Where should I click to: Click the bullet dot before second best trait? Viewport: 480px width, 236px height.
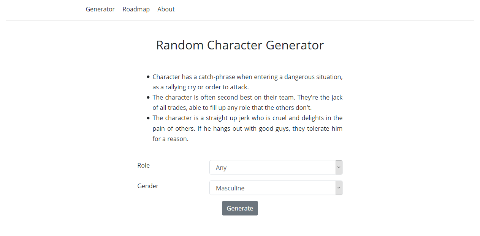click(x=148, y=97)
